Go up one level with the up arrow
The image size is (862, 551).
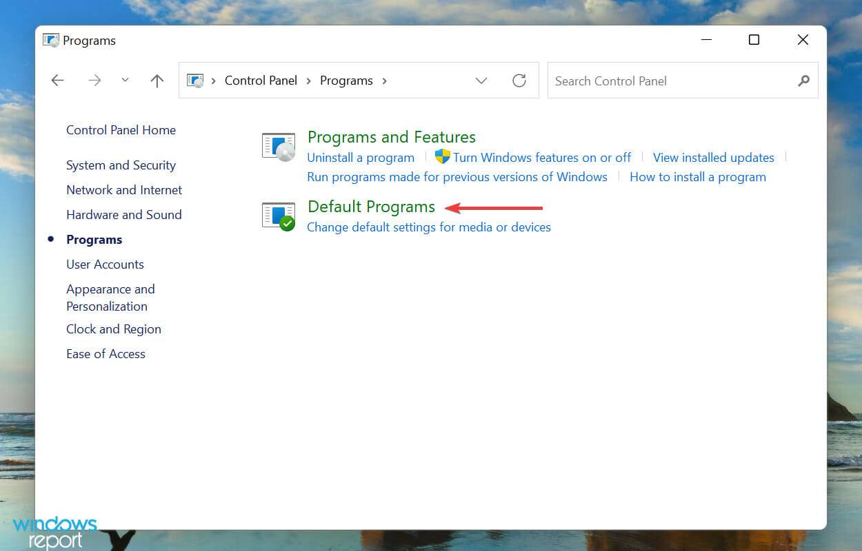(x=157, y=81)
